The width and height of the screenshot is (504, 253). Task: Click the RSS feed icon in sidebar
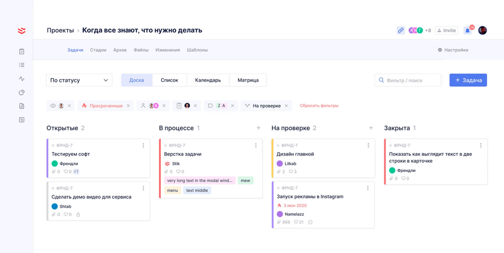click(x=21, y=120)
